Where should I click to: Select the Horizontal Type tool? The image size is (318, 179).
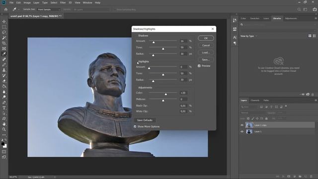point(4,108)
